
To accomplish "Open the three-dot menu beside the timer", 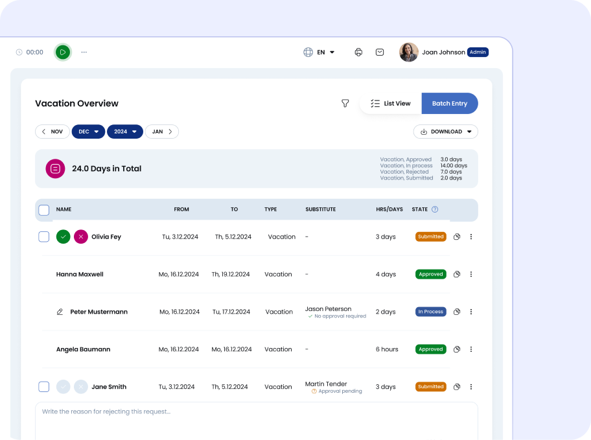I will 84,52.
